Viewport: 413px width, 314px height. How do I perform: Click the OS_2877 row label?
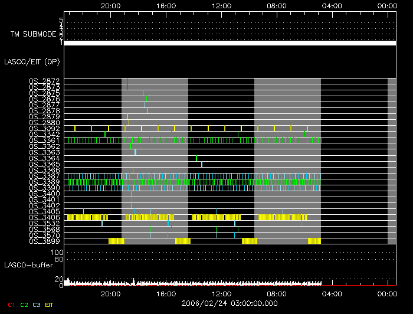(x=44, y=104)
